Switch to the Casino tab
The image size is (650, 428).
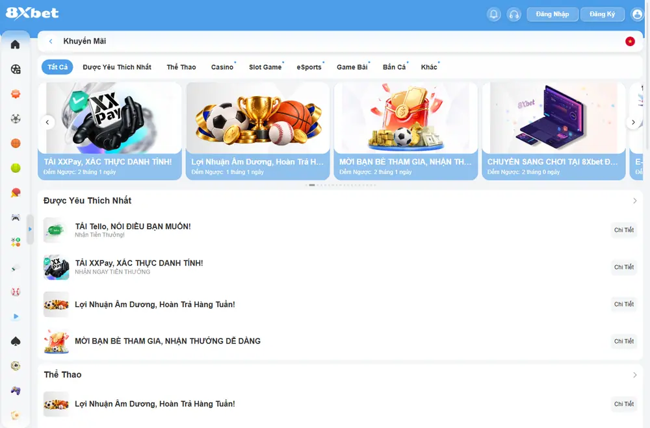(222, 67)
